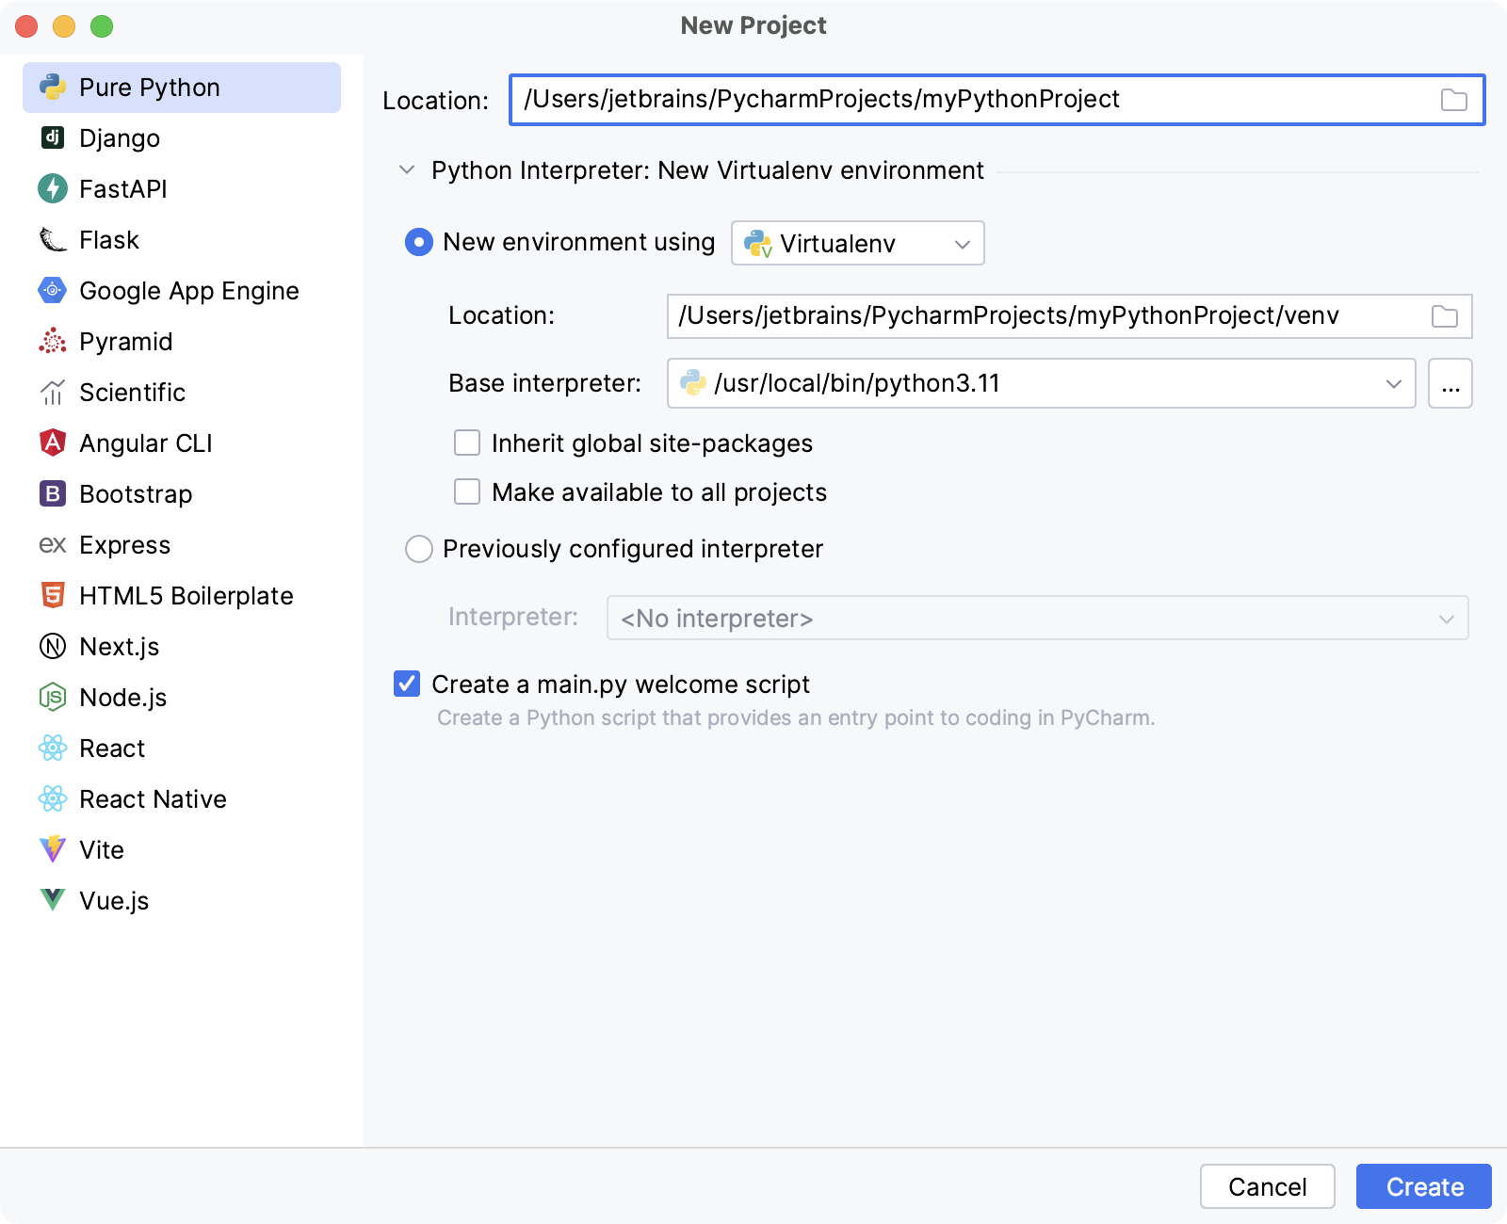Select the Express label

pos(125,545)
